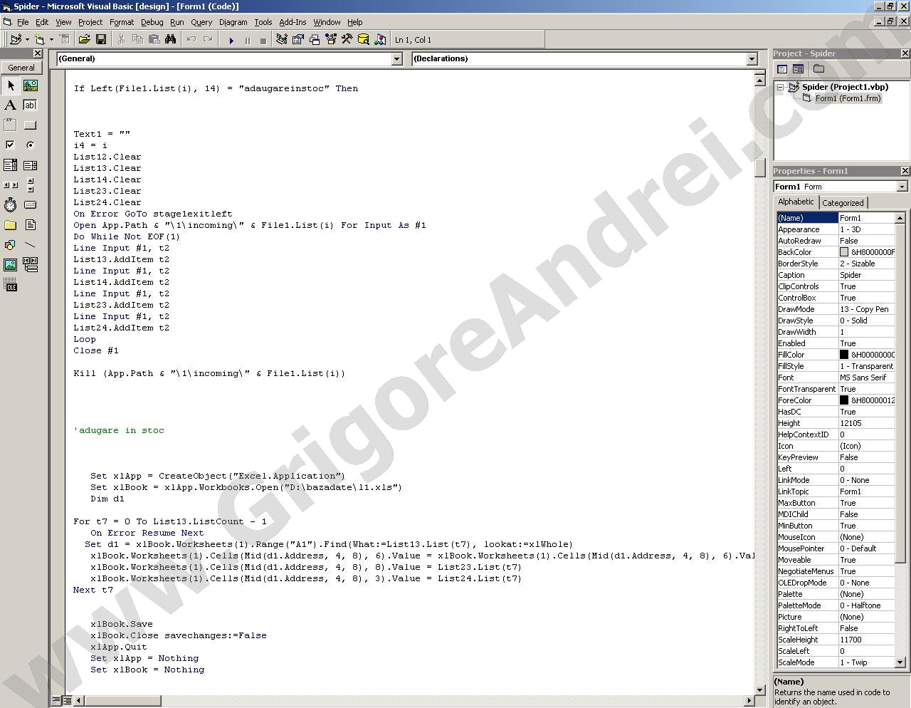Choose the ListBox control in toolbox

(30, 165)
